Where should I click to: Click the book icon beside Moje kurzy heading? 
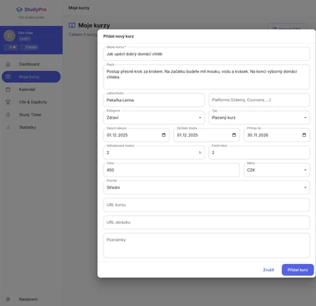72,25
